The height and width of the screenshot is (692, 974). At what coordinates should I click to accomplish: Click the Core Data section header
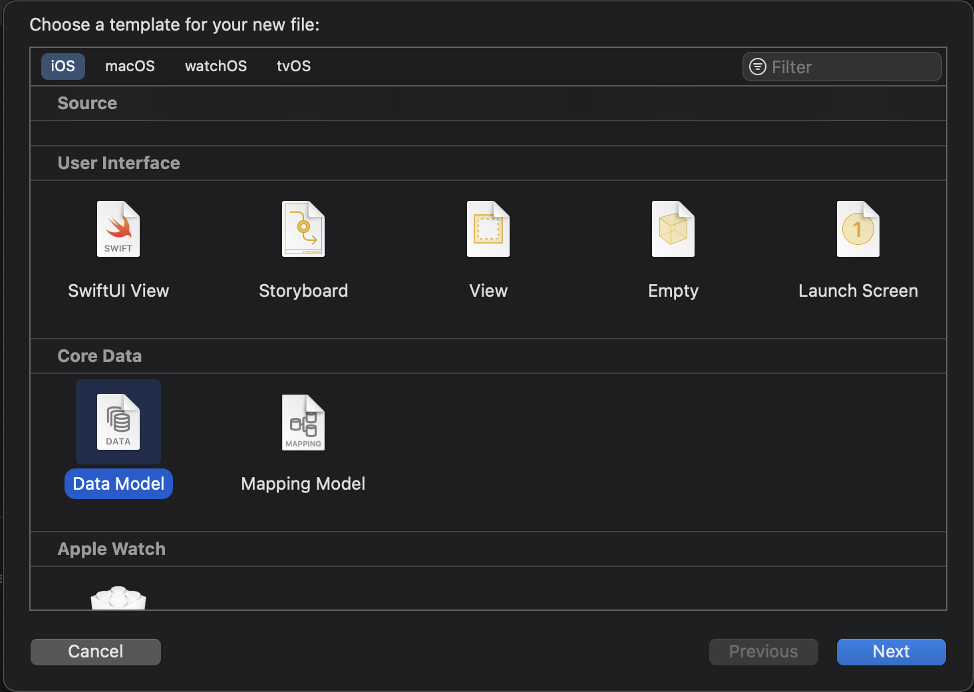pos(100,356)
